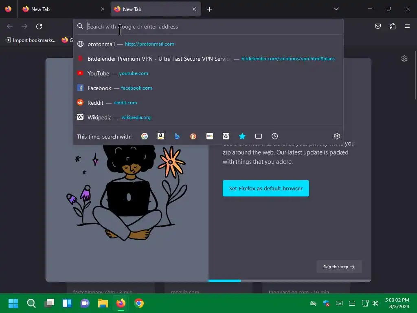List all tabs dropdown arrow
The height and width of the screenshot is (313, 417).
336,9
